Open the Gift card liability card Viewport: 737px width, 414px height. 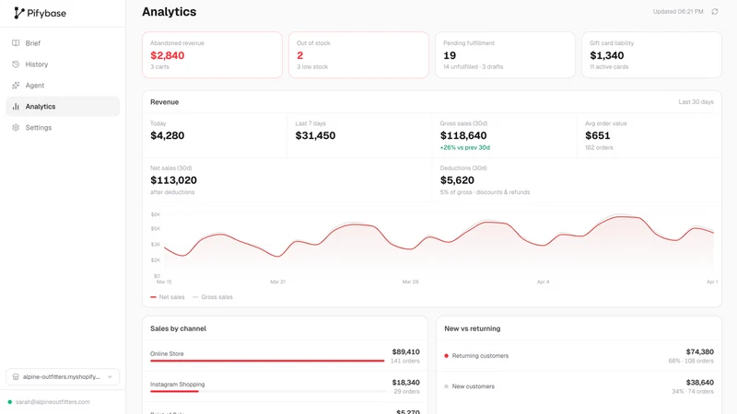click(x=652, y=55)
